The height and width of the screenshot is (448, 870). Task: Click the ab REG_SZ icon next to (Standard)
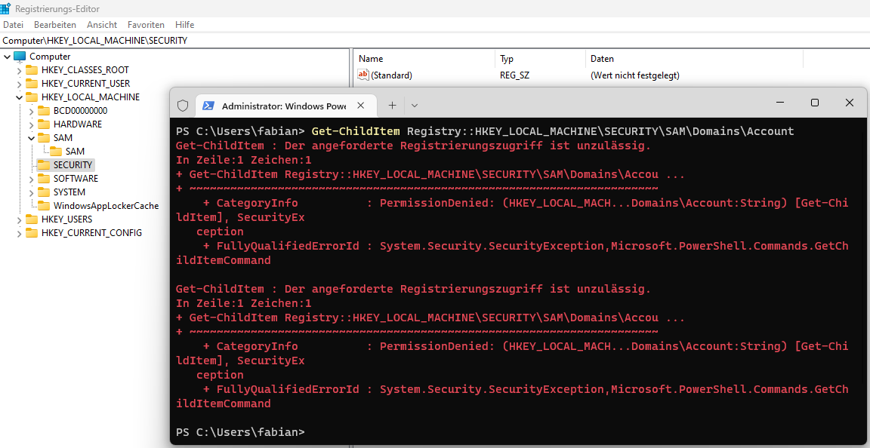[363, 75]
